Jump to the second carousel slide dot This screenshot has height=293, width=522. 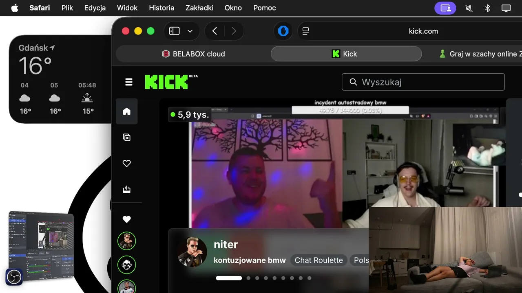248,278
